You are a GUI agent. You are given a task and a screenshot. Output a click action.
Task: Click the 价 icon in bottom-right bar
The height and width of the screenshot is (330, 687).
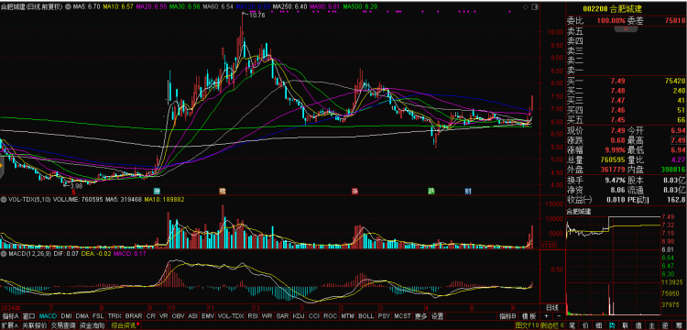pos(585,325)
